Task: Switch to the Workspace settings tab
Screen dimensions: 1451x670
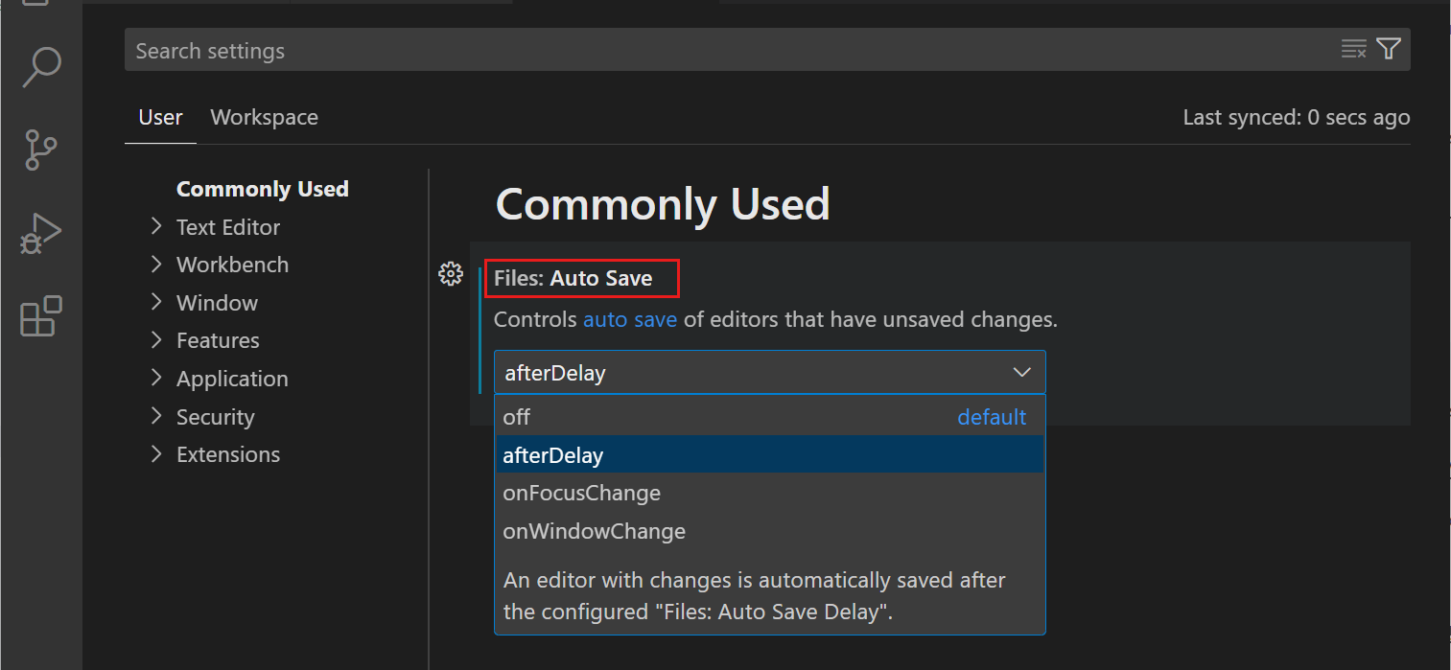Action: coord(264,117)
